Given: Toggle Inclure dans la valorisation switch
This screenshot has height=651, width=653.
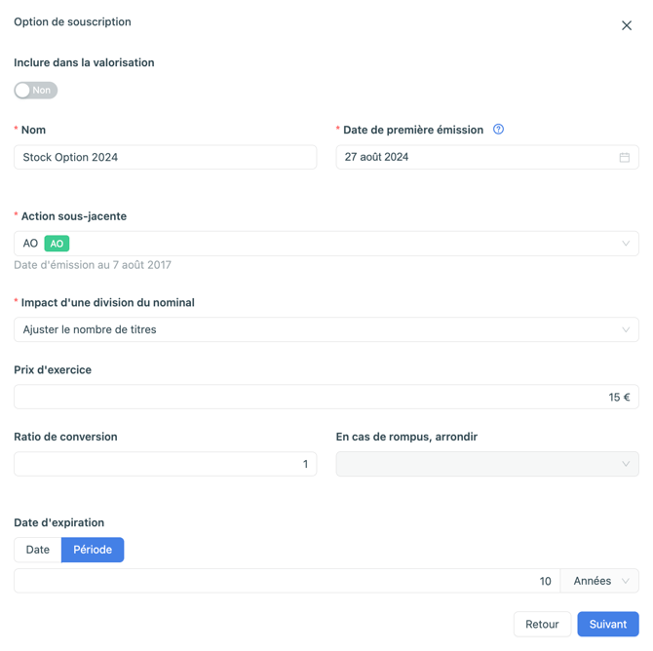Looking at the screenshot, I should pos(36,90).
